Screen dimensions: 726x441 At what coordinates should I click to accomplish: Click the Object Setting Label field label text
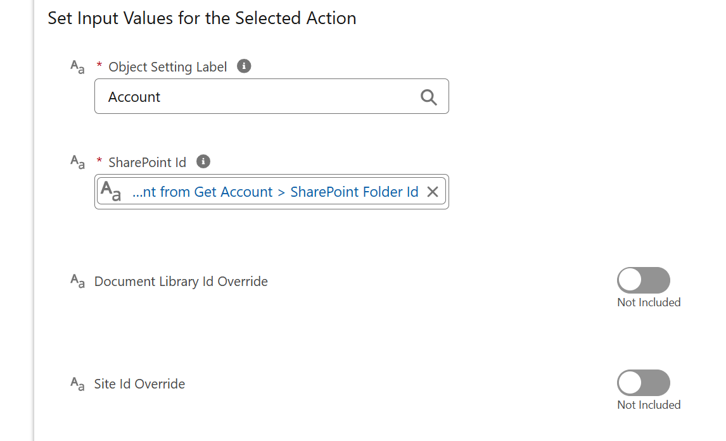point(168,67)
